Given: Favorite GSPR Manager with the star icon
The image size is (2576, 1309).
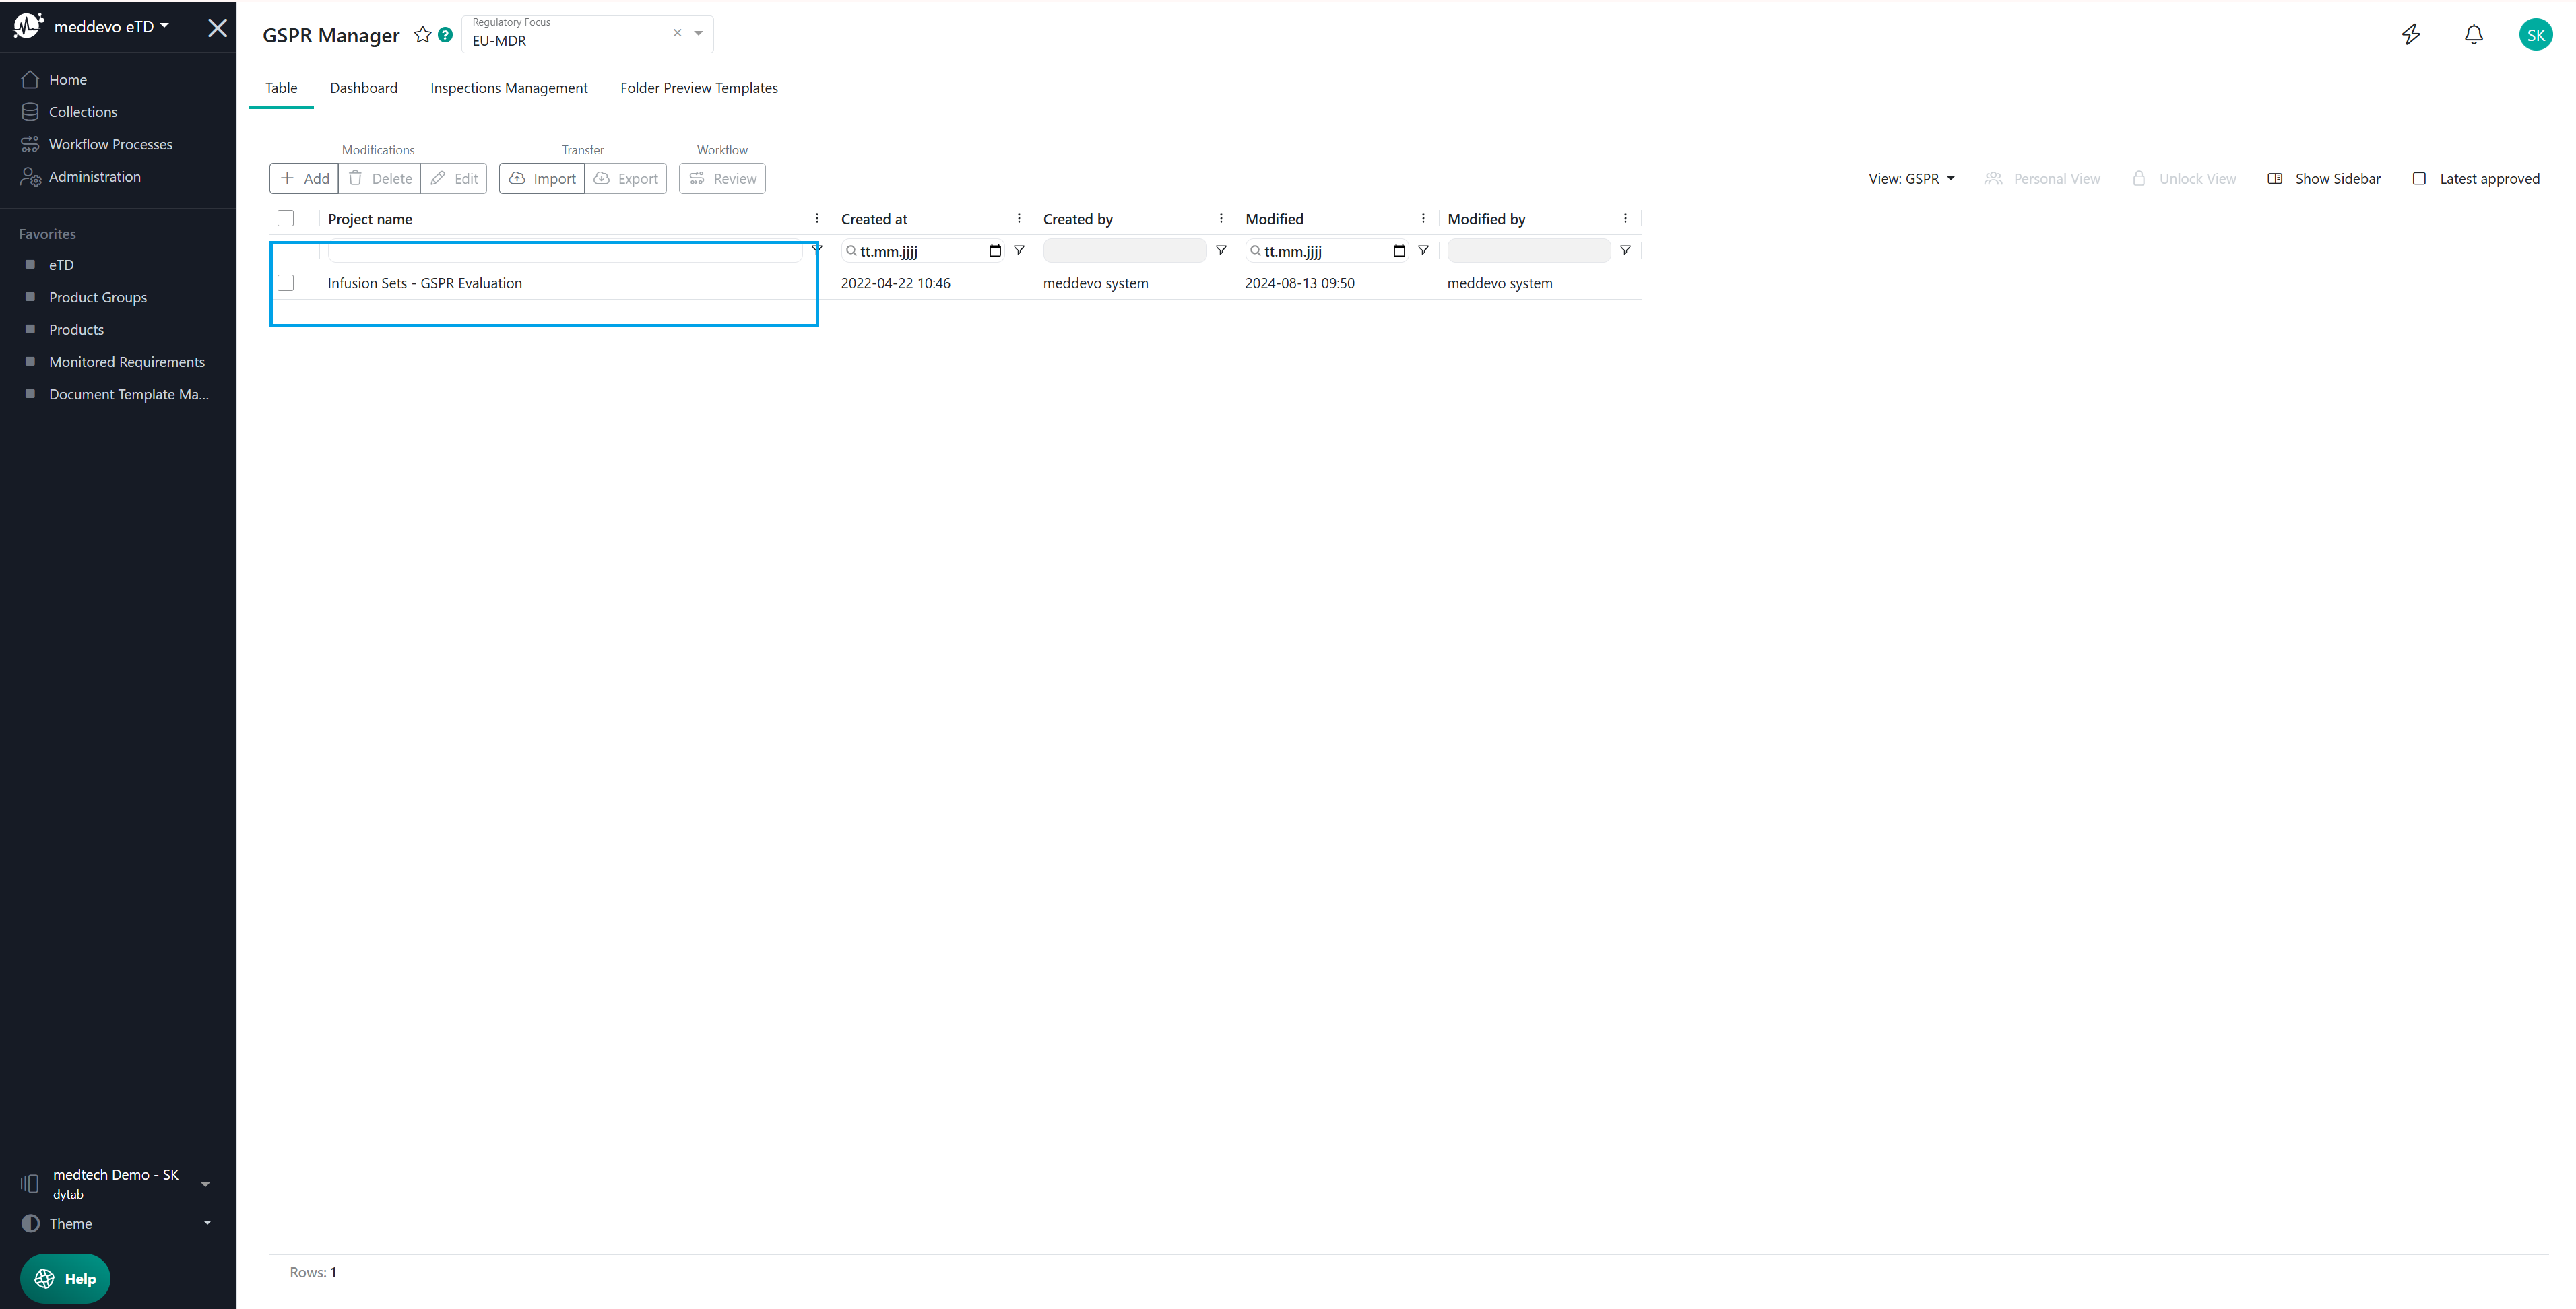Looking at the screenshot, I should click(x=422, y=35).
